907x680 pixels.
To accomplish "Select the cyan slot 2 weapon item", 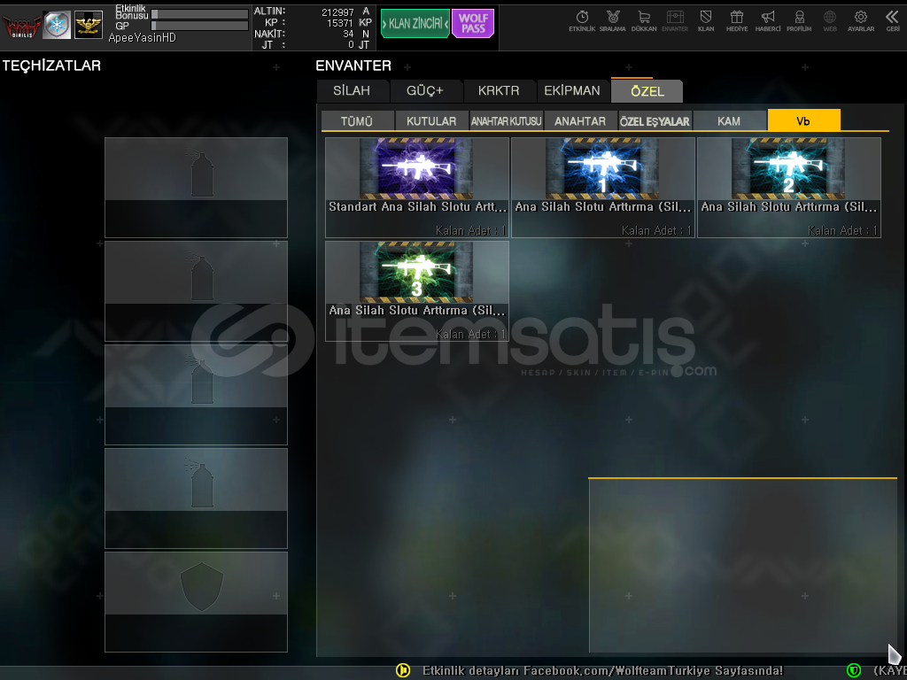I will (x=789, y=188).
